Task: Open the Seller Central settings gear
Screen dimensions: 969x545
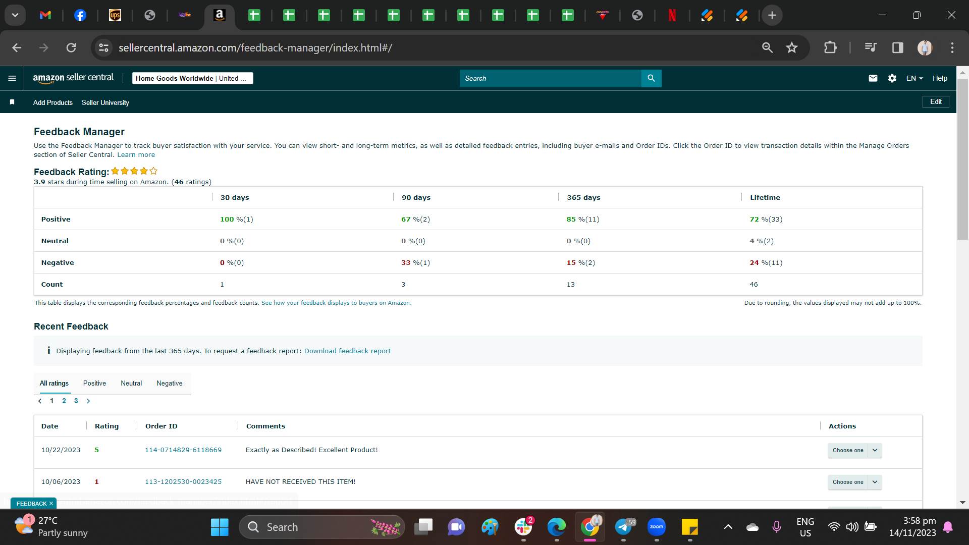Action: [x=892, y=78]
